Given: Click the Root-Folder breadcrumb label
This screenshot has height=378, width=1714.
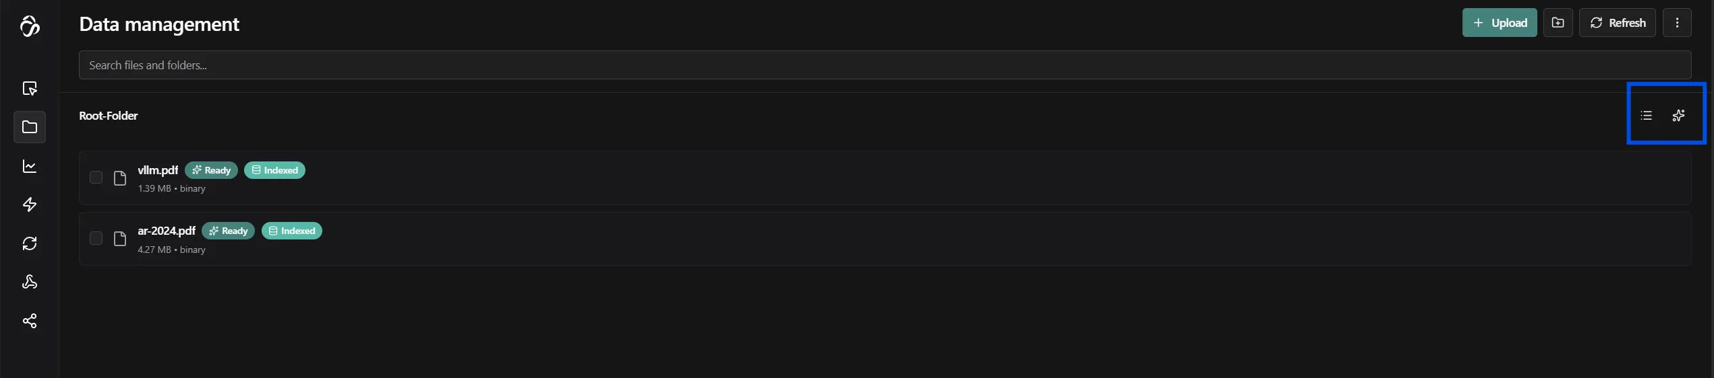Looking at the screenshot, I should click(x=109, y=116).
